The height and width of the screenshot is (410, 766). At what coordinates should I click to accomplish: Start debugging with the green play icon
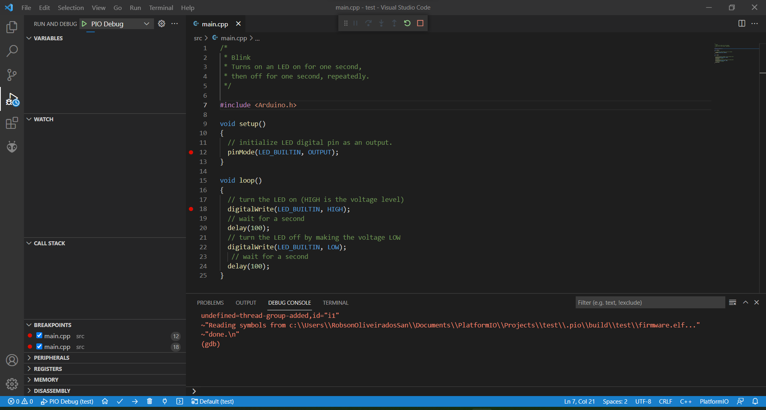click(84, 24)
